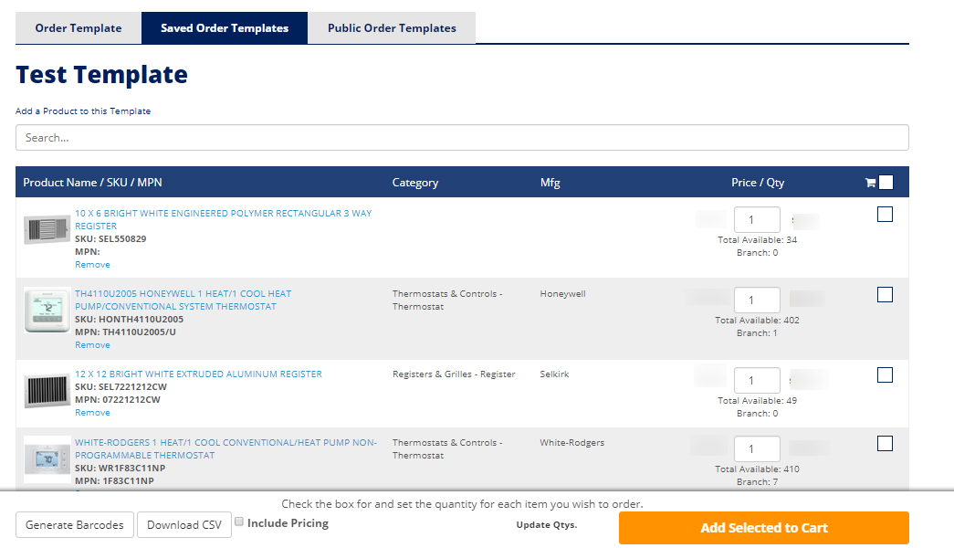Click the cart icon in table header

click(x=870, y=183)
